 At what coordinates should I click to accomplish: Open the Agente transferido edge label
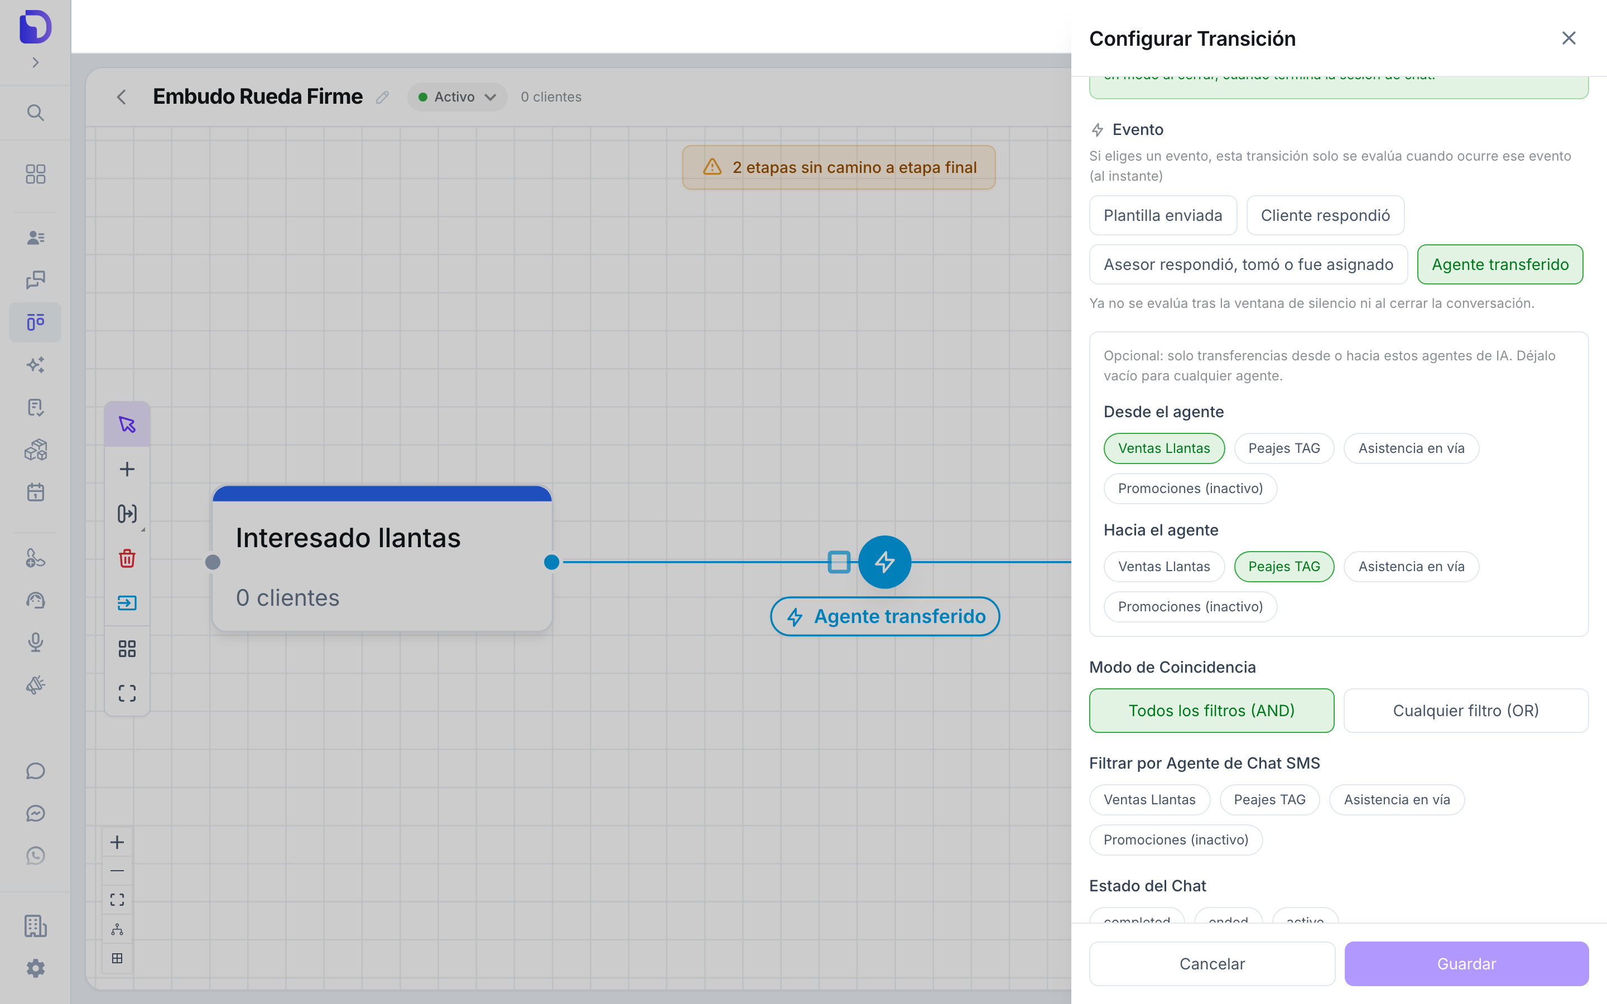tap(885, 616)
